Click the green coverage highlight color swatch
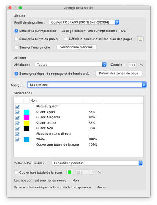 (x=69, y=172)
